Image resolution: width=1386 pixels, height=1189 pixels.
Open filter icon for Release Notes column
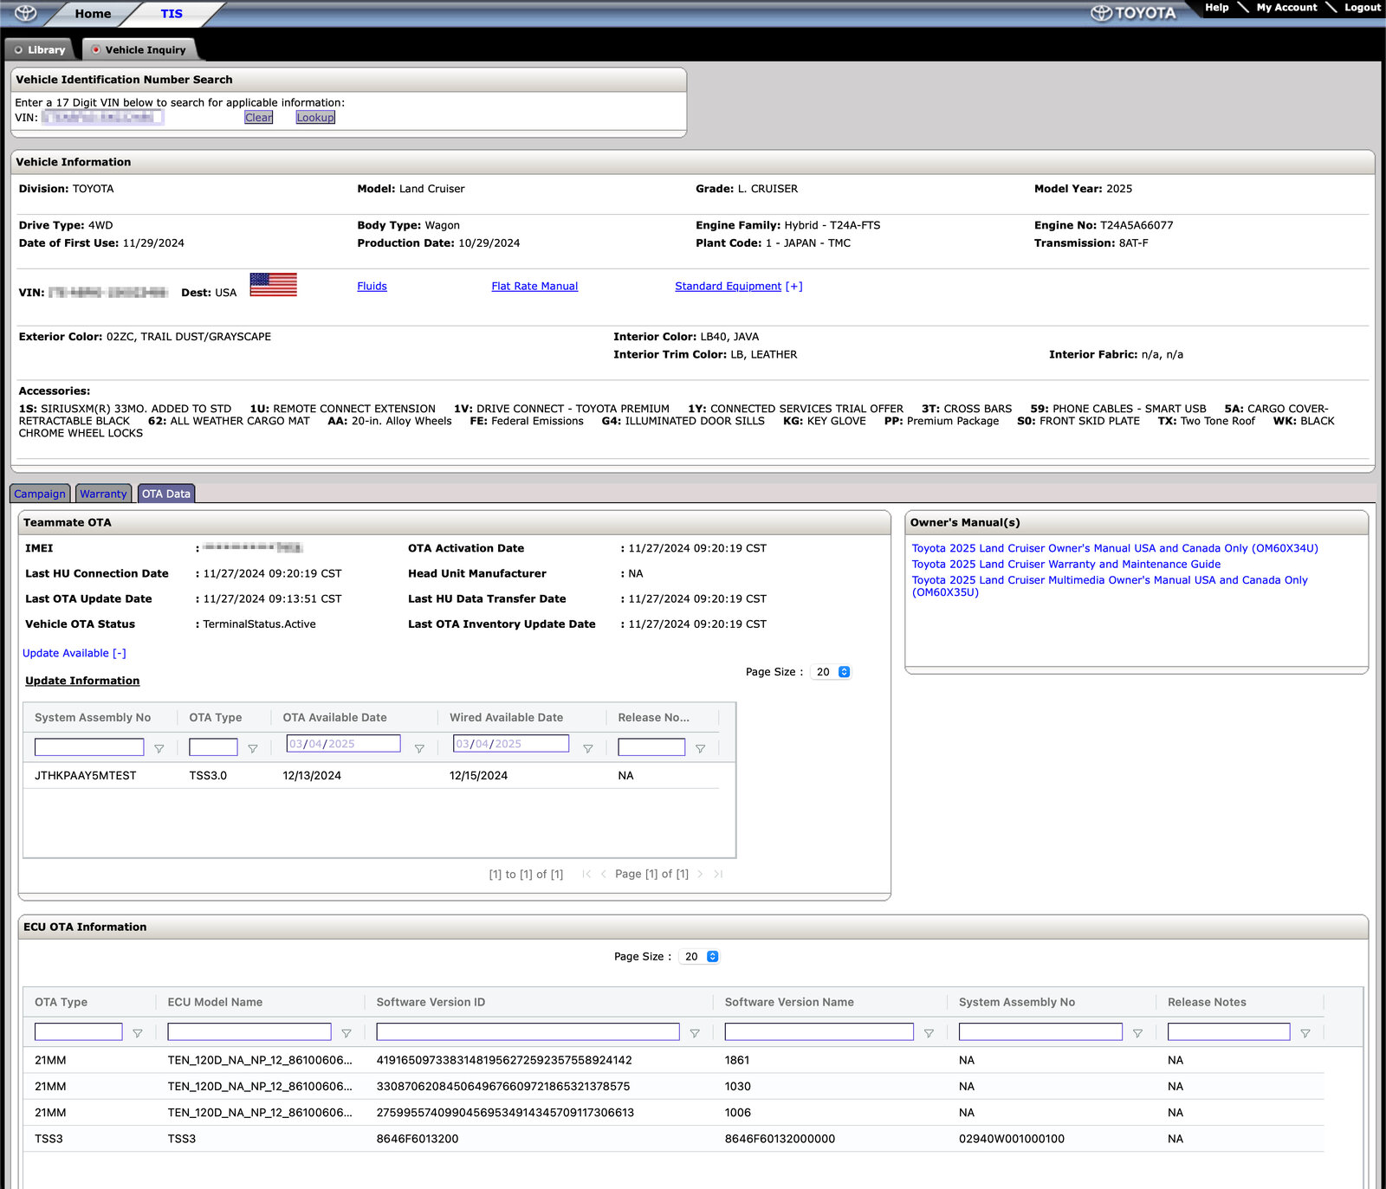(1305, 1033)
